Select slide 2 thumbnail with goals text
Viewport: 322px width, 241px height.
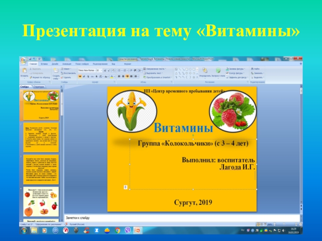pos(41,137)
